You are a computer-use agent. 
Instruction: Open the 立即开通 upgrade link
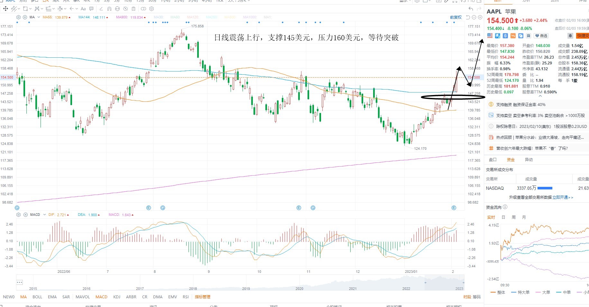(x=563, y=197)
